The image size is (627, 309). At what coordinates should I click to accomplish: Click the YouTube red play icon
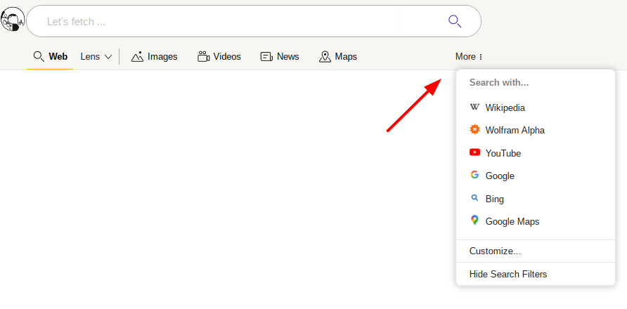coord(474,152)
